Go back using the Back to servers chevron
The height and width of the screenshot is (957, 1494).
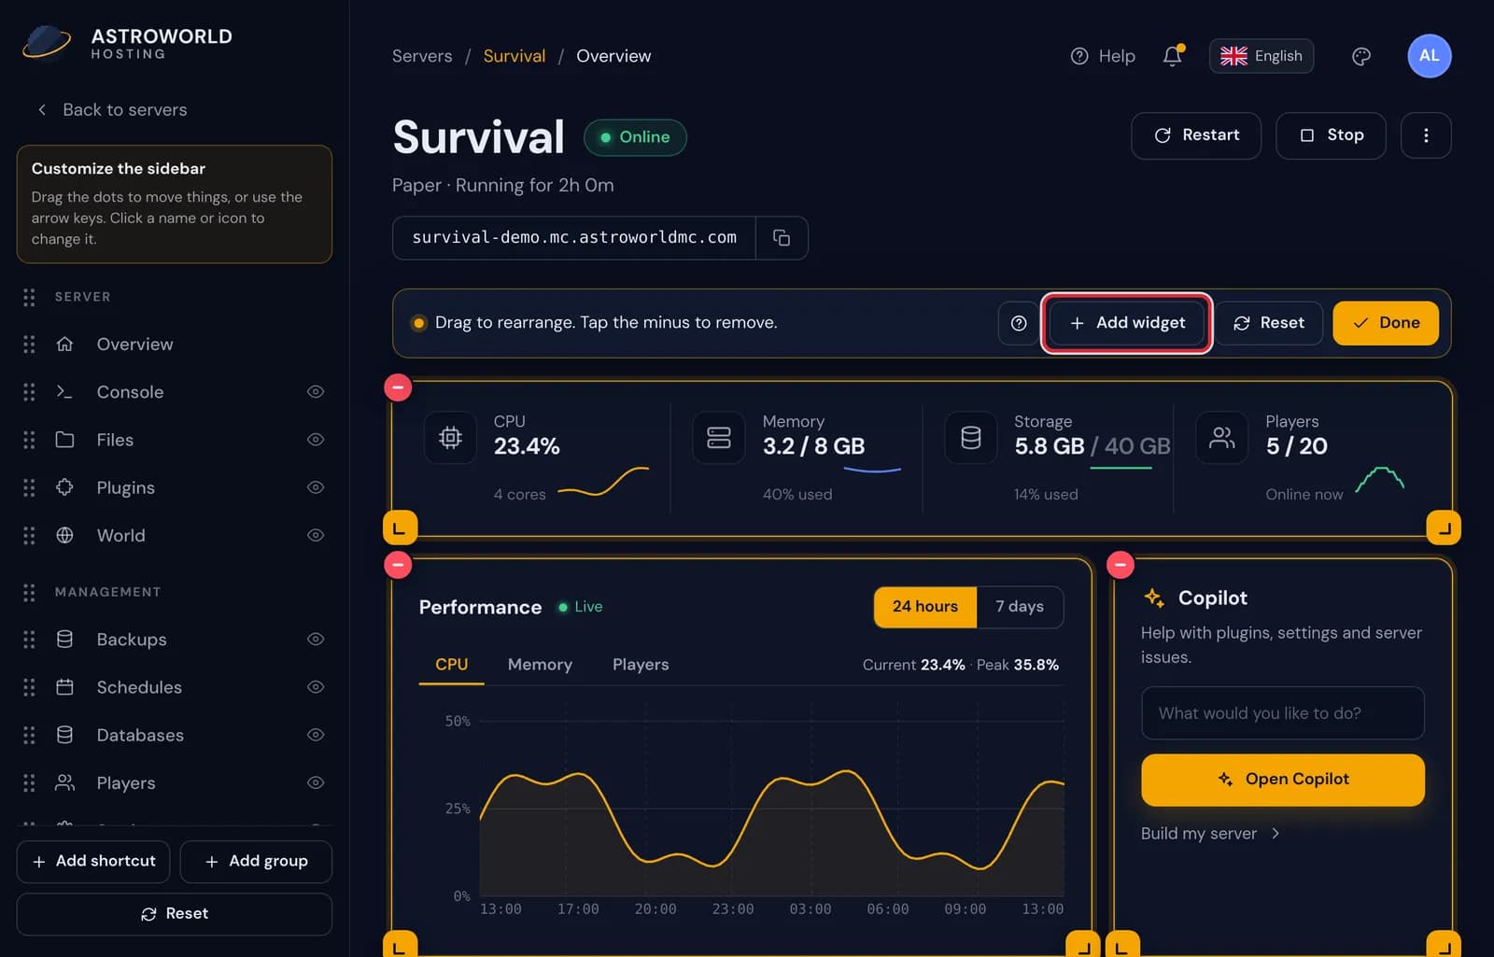pyautogui.click(x=42, y=110)
